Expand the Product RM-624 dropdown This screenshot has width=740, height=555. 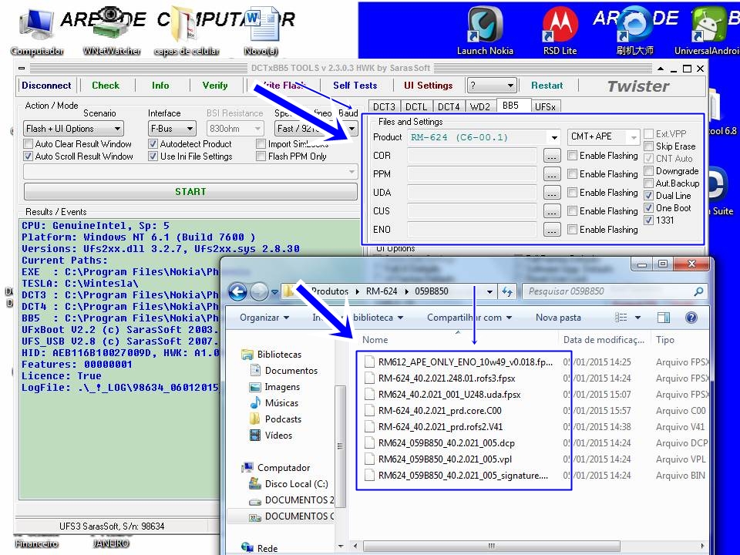pyautogui.click(x=553, y=138)
